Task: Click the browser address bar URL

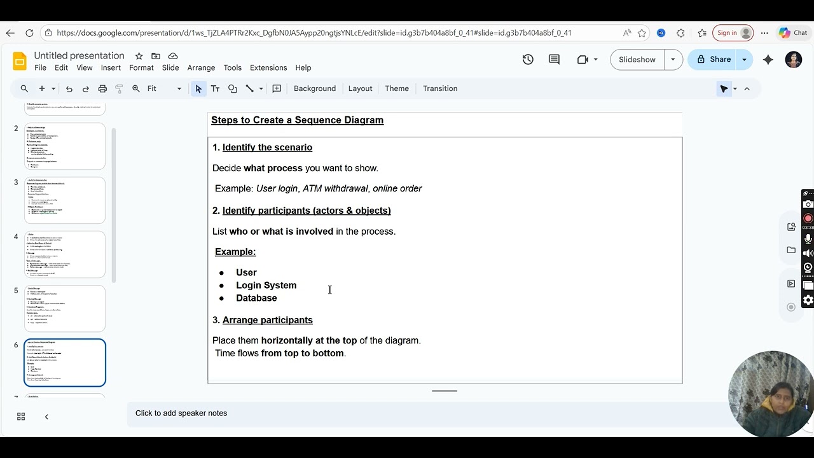Action: tap(314, 33)
